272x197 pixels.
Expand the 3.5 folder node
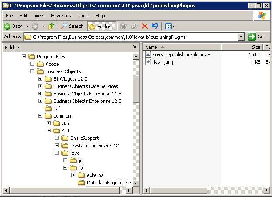click(x=48, y=123)
